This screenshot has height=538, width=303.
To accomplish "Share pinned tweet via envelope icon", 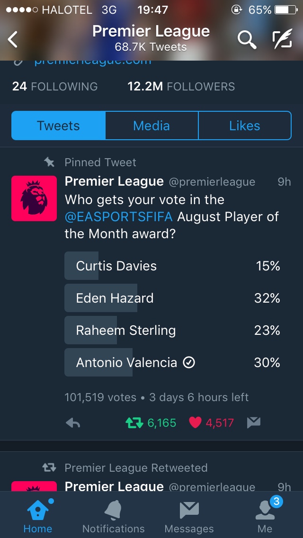I will [x=254, y=423].
